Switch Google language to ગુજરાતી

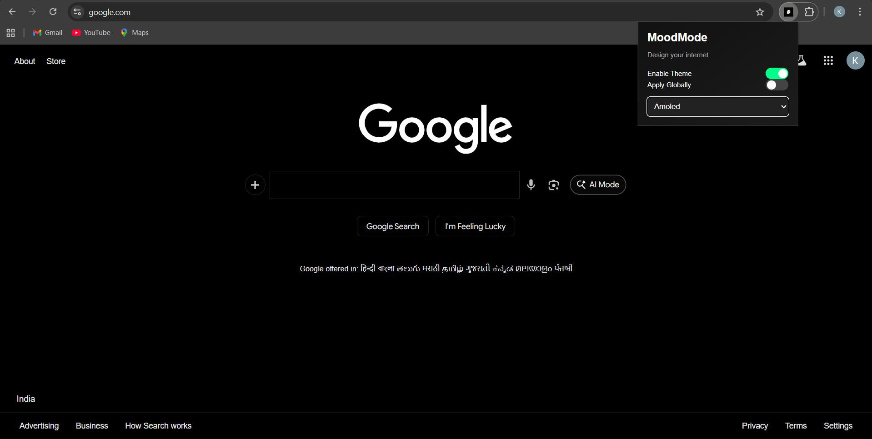click(478, 269)
